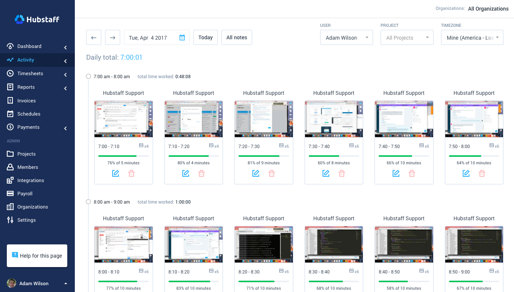The height and width of the screenshot is (292, 514).
Task: Click the Today button
Action: pyautogui.click(x=205, y=37)
